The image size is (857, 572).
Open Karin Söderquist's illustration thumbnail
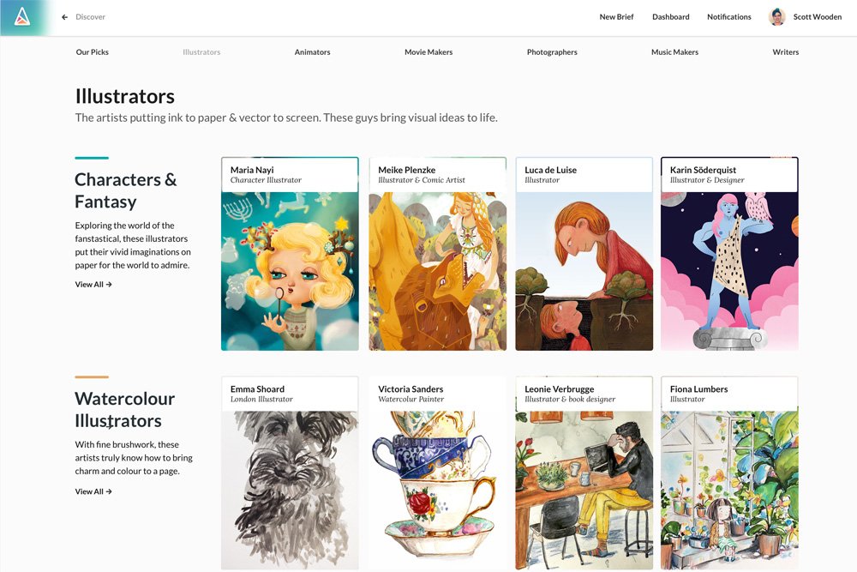729,271
